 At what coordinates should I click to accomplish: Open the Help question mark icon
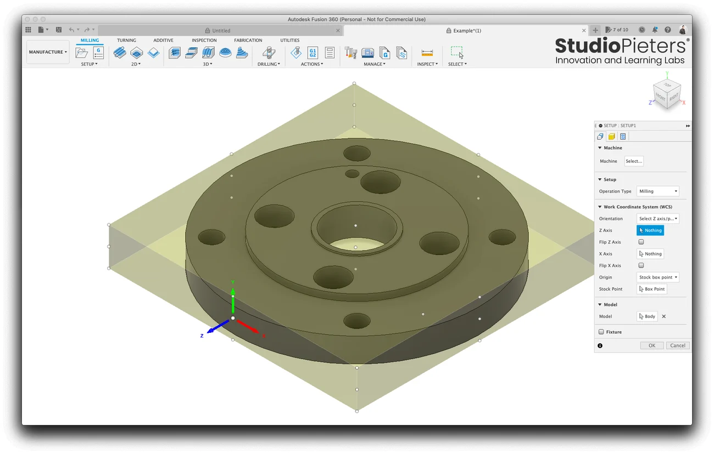click(667, 30)
